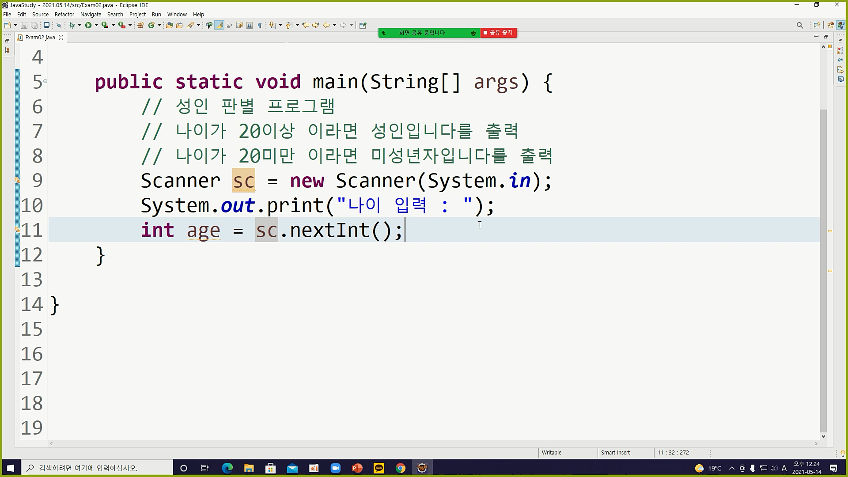Toggle Show Whitespace Characters pilcrow
Image resolution: width=848 pixels, height=477 pixels.
260,25
